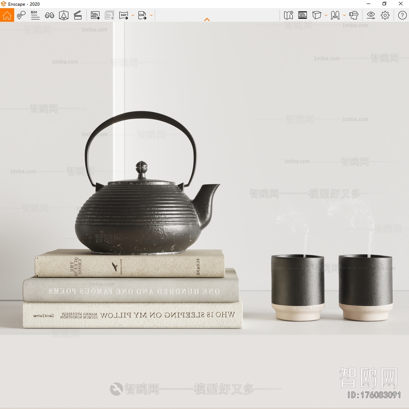Viewport: 409px width, 409px height.
Task: Open Collaborative Annotations pin icon
Action: pos(21,15)
